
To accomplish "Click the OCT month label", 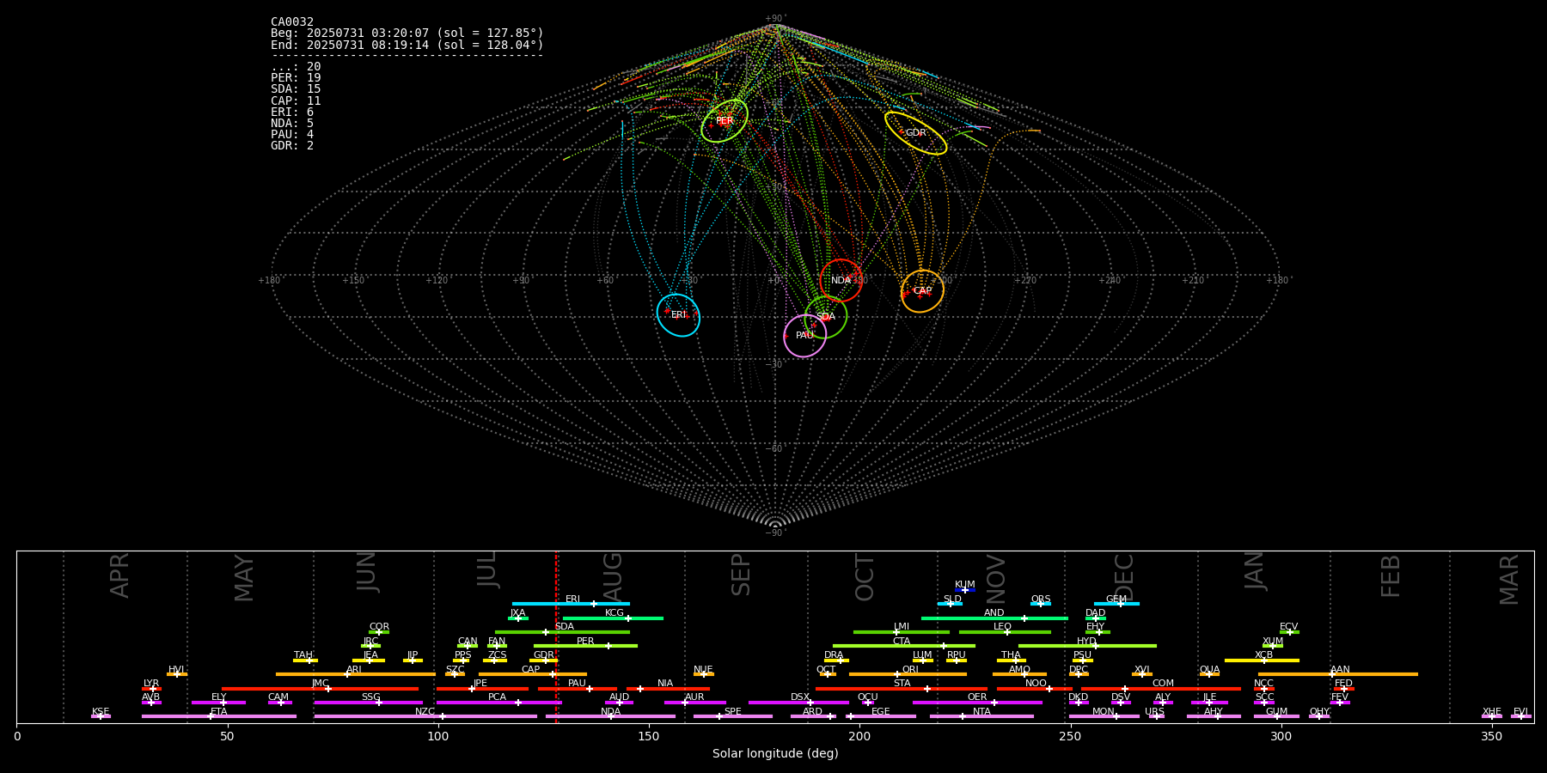I will pos(865,577).
